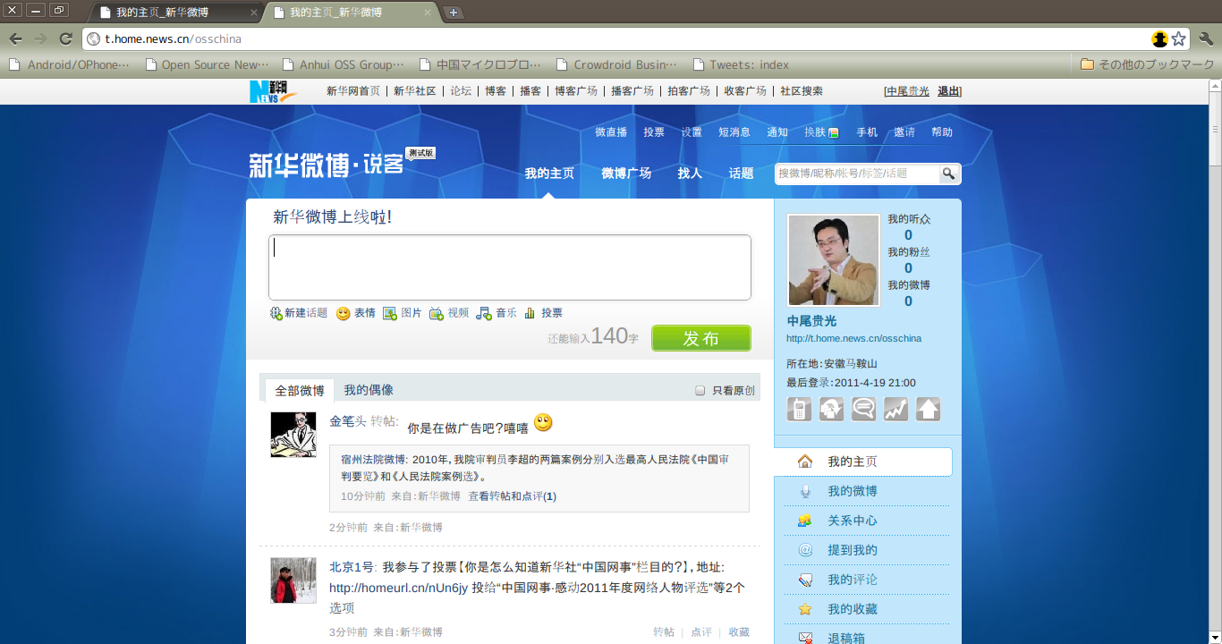The height and width of the screenshot is (644, 1222).
Task: Open the 邀请 invite link
Action: [x=904, y=132]
